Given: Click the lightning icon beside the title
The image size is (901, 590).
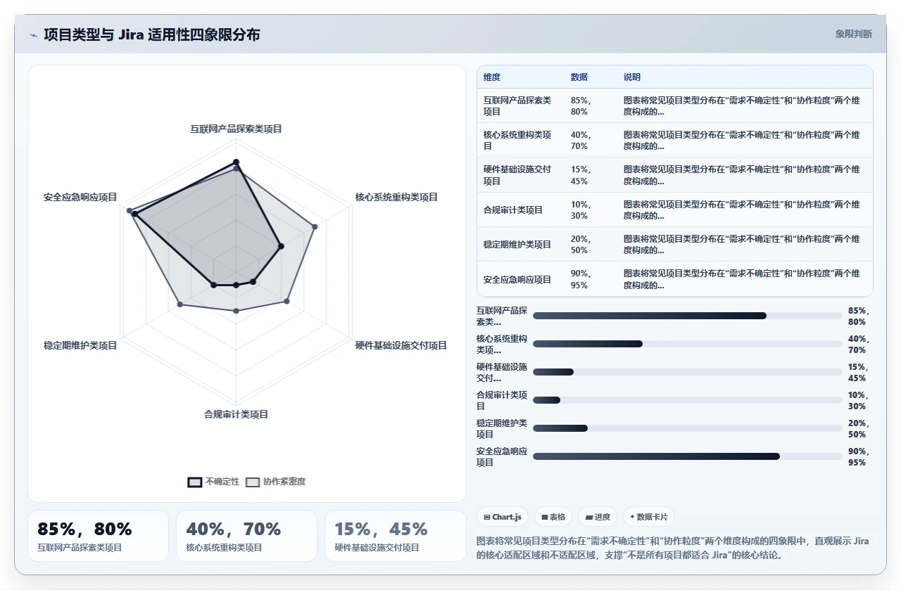Looking at the screenshot, I should [33, 34].
